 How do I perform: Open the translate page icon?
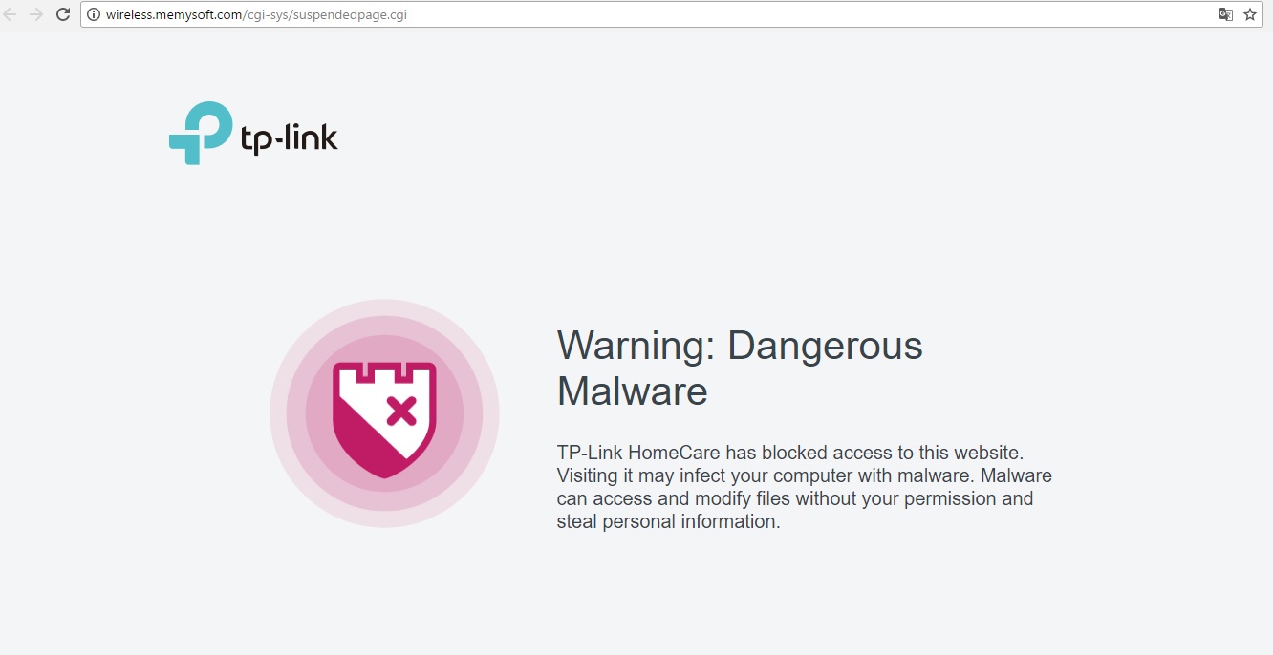coord(1226,14)
